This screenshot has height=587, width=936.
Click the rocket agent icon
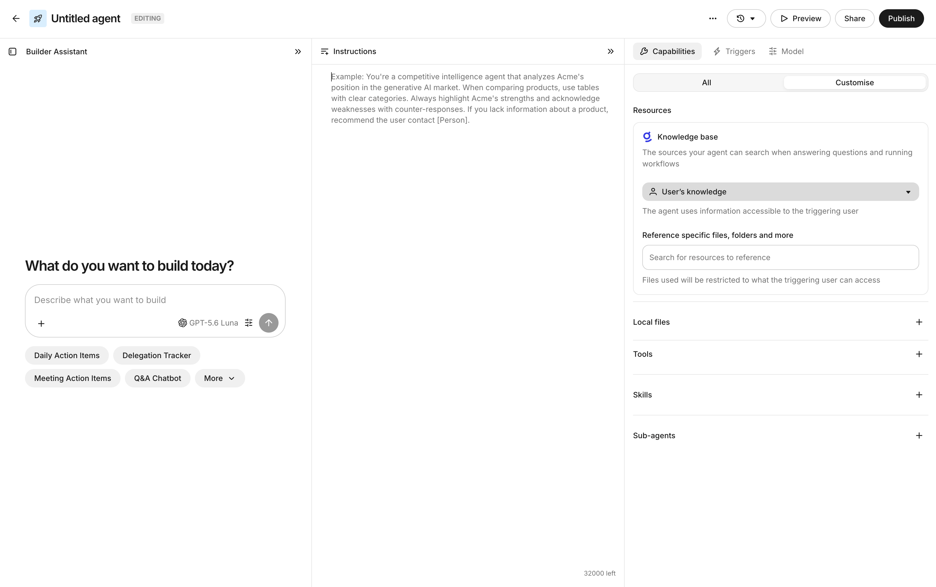point(38,18)
